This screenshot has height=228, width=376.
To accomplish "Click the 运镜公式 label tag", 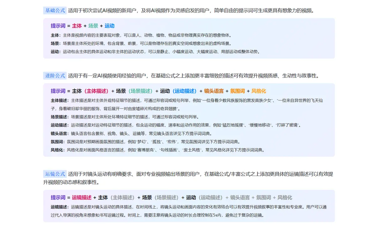I will click(55, 174).
